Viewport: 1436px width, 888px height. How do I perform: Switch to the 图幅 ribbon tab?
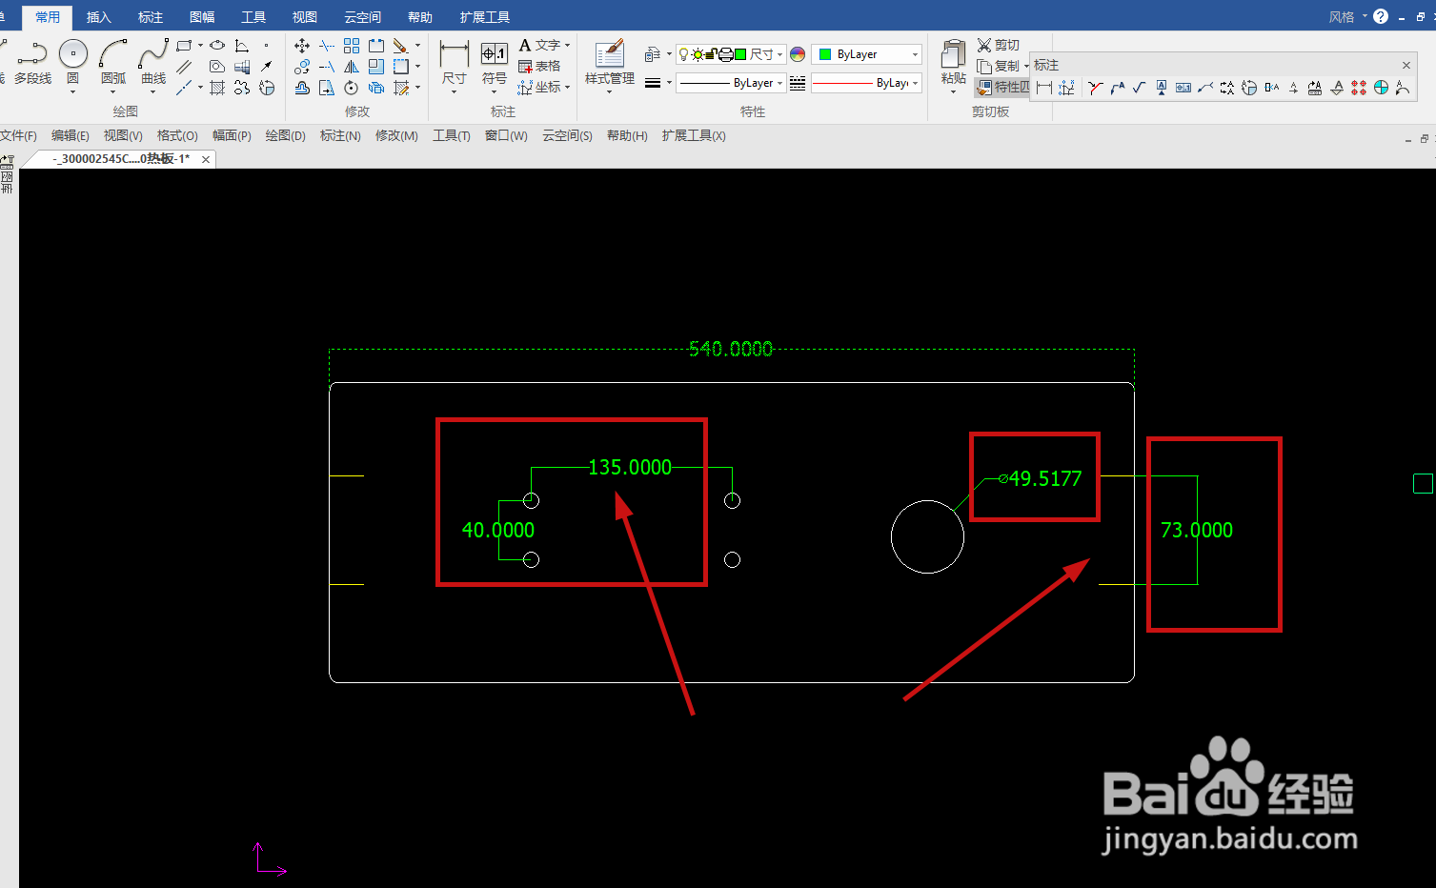pos(202,17)
